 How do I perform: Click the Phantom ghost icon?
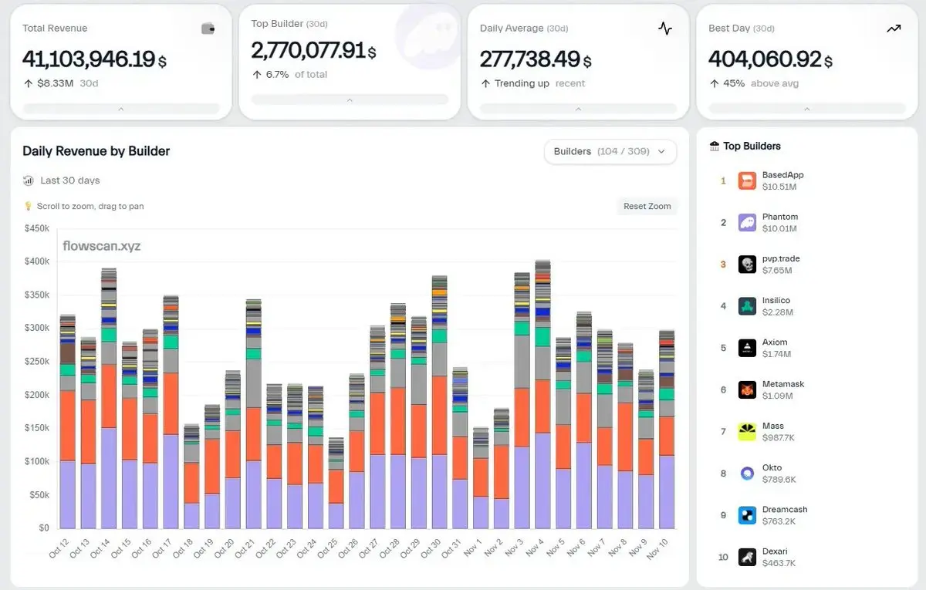747,223
